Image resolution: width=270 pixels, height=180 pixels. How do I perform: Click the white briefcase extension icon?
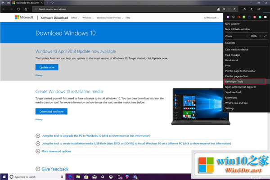click(265, 17)
